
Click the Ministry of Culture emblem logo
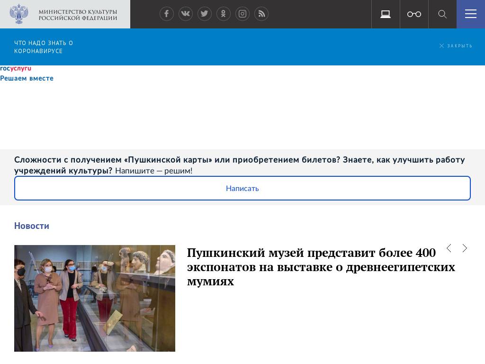pos(19,14)
